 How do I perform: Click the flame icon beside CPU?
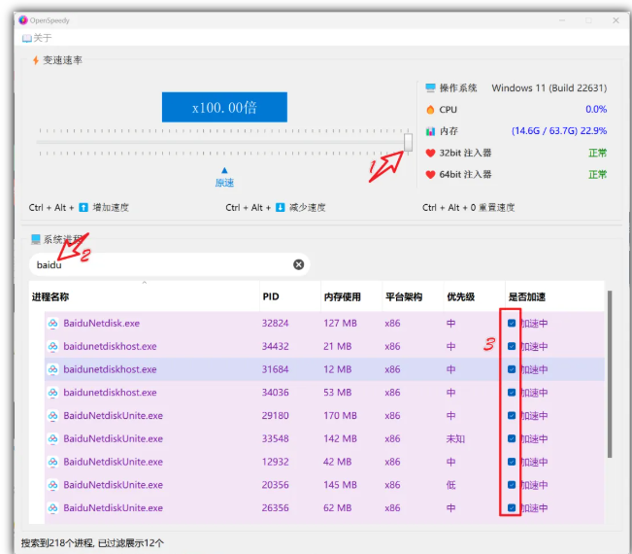coord(430,110)
